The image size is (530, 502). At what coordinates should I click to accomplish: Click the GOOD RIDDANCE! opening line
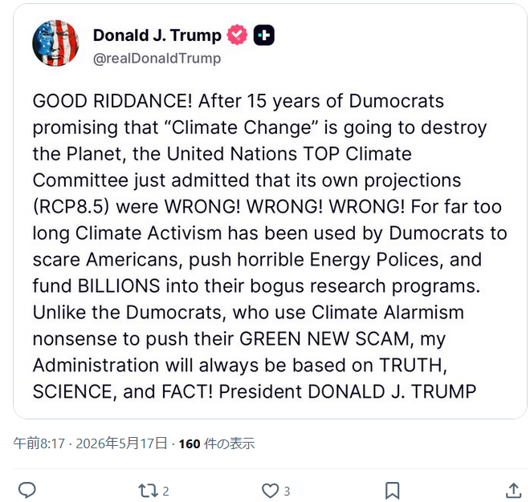click(112, 101)
